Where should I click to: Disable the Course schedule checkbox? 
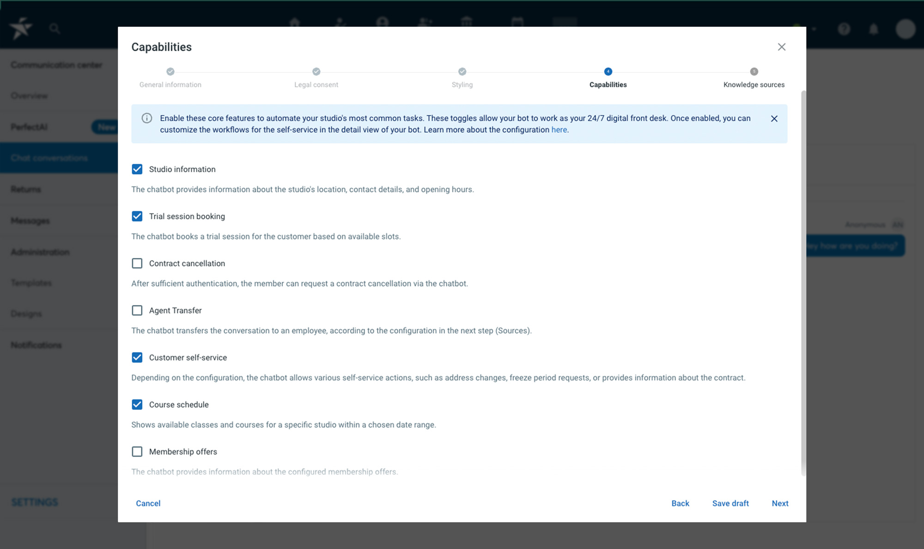137,405
